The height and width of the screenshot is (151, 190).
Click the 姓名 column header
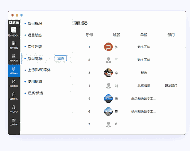tap(116, 35)
